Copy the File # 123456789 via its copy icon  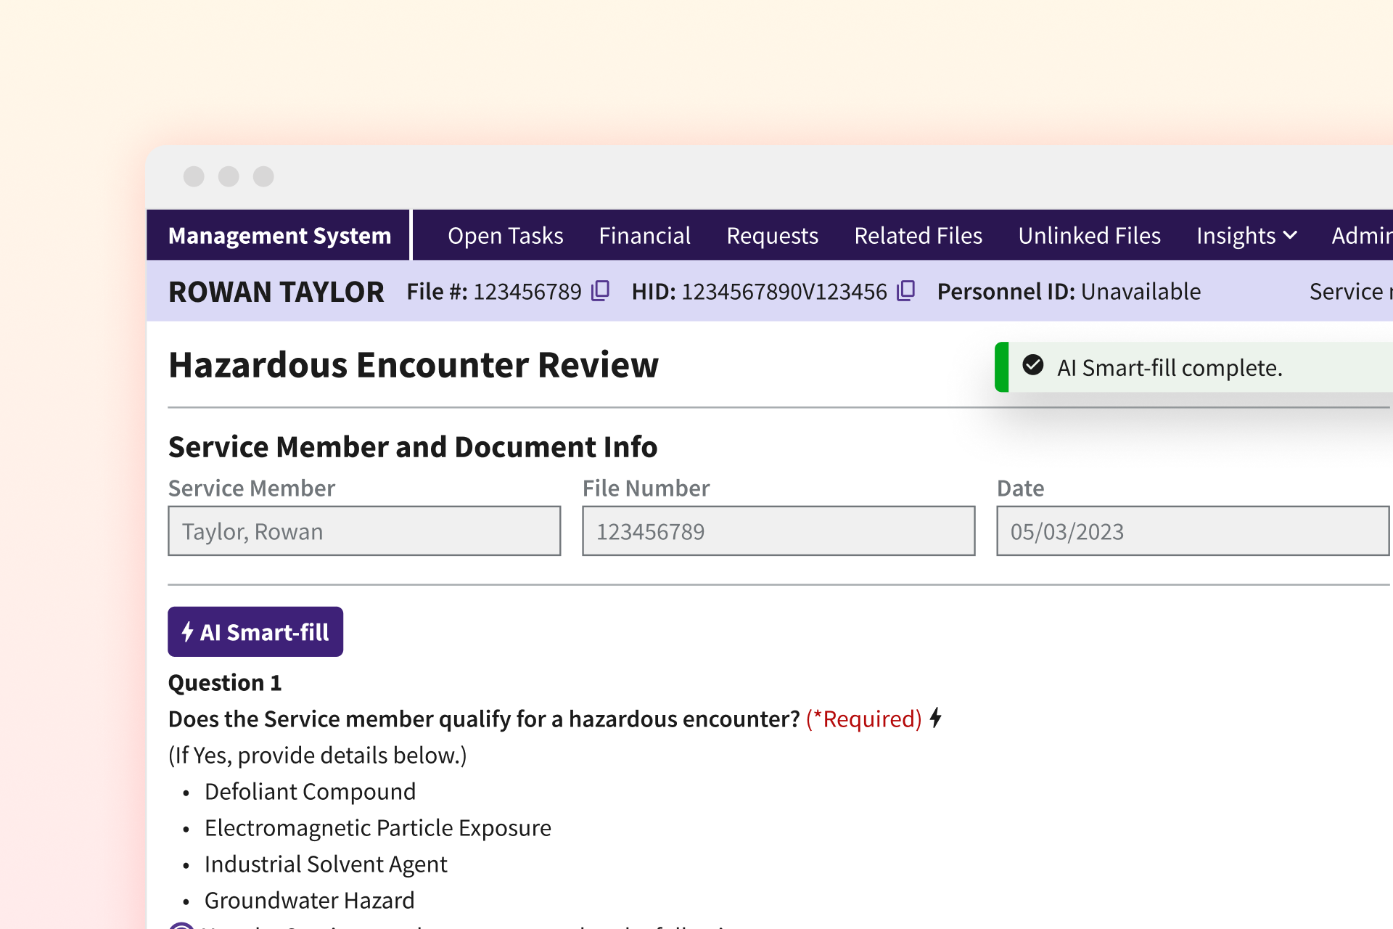600,291
